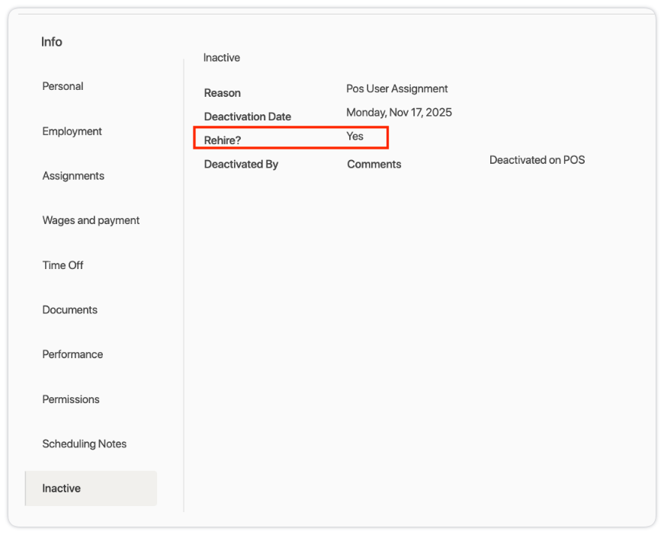The height and width of the screenshot is (535, 664).
Task: Open the Wages and payment section
Action: 91,220
